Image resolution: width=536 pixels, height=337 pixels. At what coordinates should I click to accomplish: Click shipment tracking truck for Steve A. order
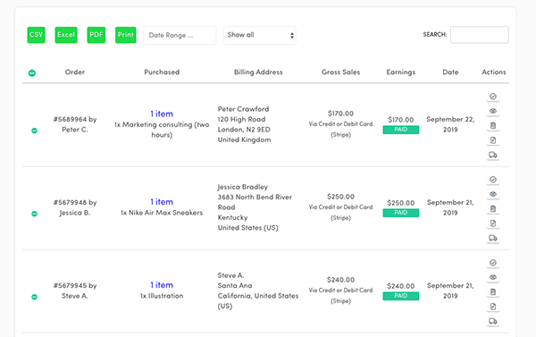[493, 321]
